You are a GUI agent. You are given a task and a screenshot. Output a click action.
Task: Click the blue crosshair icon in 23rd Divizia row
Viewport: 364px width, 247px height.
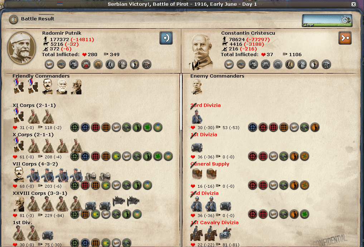(x=253, y=127)
